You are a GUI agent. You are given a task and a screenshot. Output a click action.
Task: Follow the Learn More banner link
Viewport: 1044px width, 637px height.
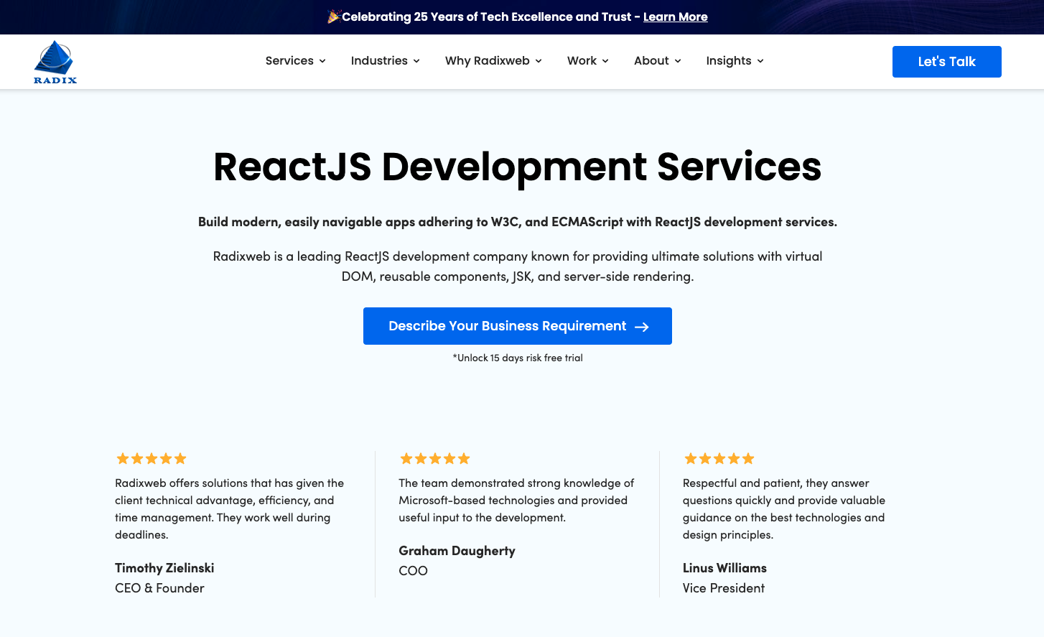coord(675,17)
